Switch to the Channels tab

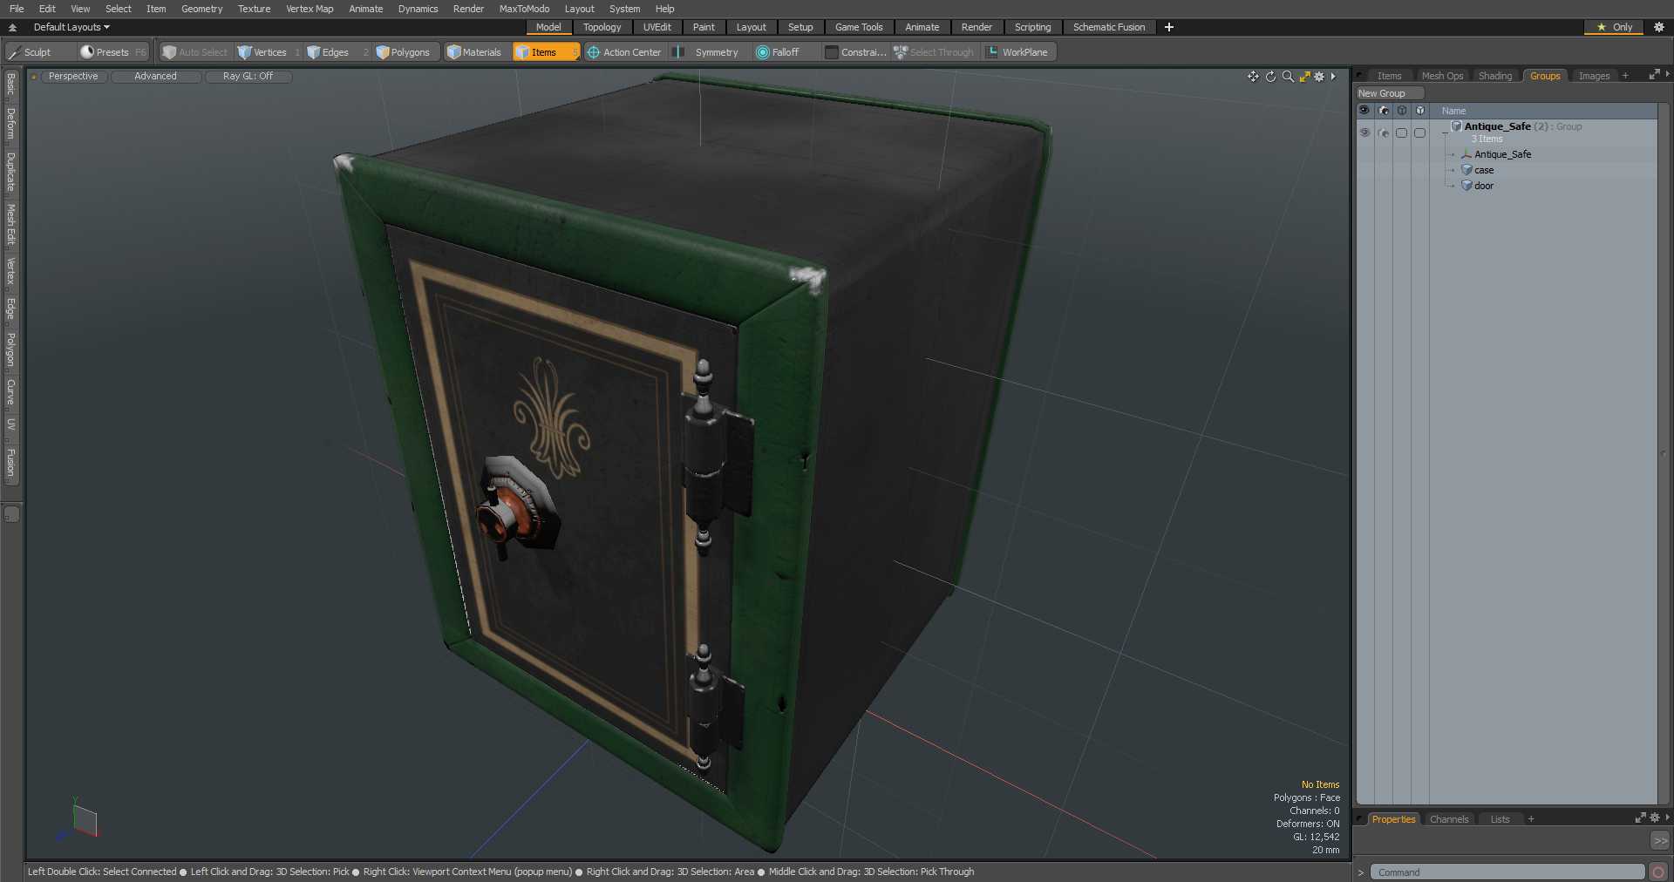pyautogui.click(x=1449, y=819)
